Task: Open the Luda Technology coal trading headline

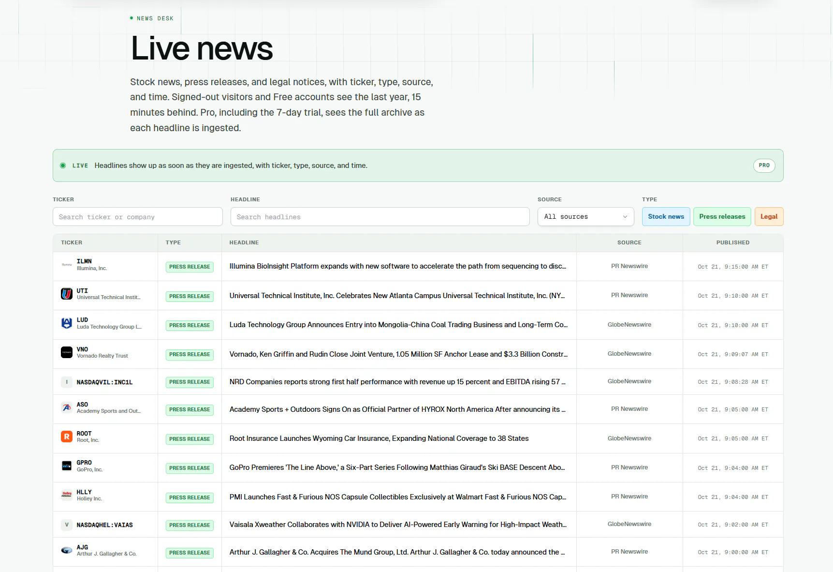Action: coord(399,325)
